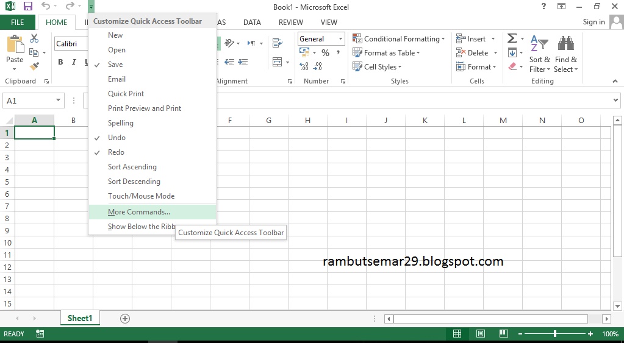624x343 pixels.
Task: Switch to the VIEW ribbon tab
Action: pyautogui.click(x=329, y=23)
